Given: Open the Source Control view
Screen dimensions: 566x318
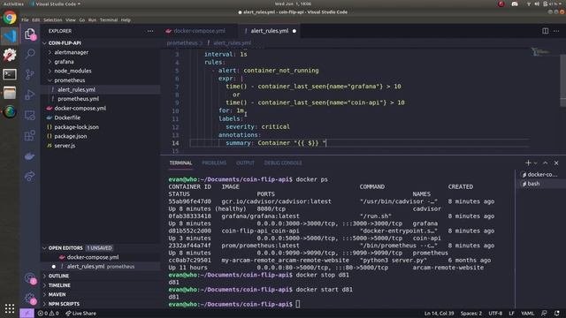Looking at the screenshot, I should click(x=30, y=74).
